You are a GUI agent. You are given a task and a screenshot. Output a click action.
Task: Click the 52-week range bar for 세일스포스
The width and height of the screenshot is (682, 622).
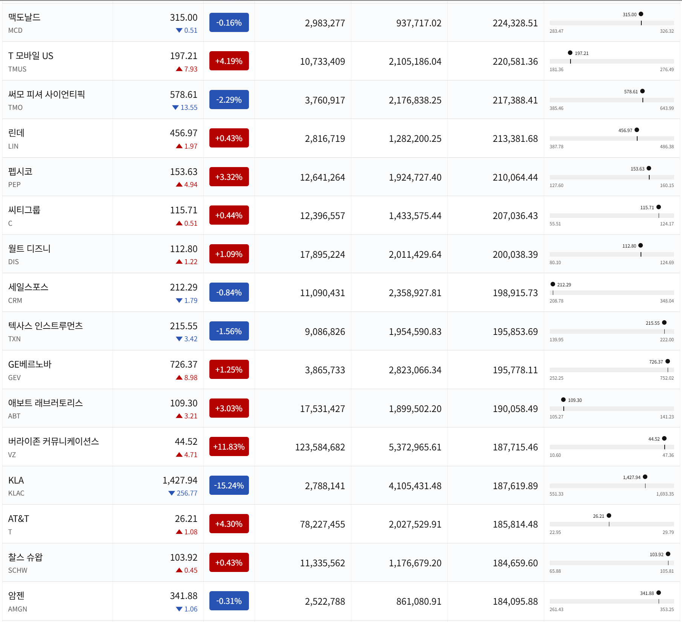point(612,293)
